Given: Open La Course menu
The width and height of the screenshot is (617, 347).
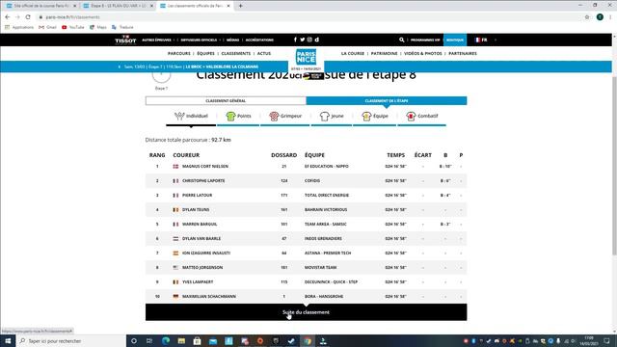Looking at the screenshot, I should pos(353,54).
